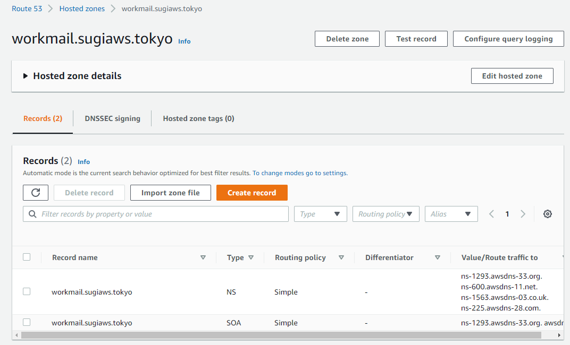Sort by Routing policy column arrow
The width and height of the screenshot is (570, 345).
[x=341, y=257]
